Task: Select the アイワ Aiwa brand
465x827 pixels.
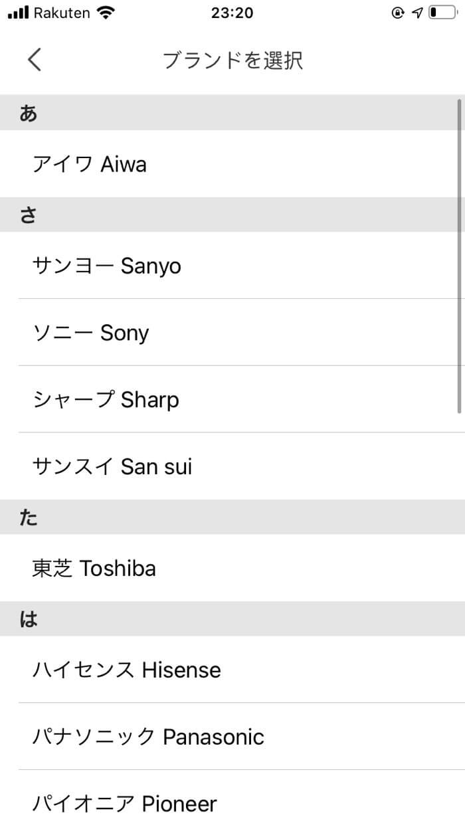Action: (x=232, y=163)
